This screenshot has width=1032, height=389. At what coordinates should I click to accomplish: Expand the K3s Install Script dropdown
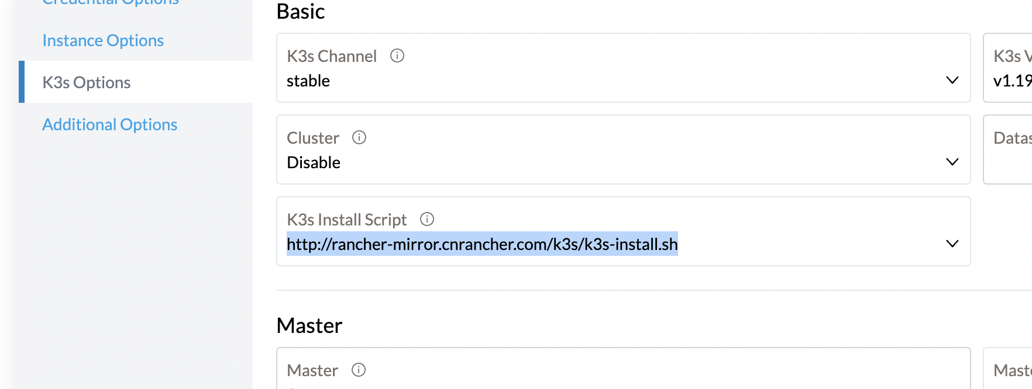click(952, 244)
